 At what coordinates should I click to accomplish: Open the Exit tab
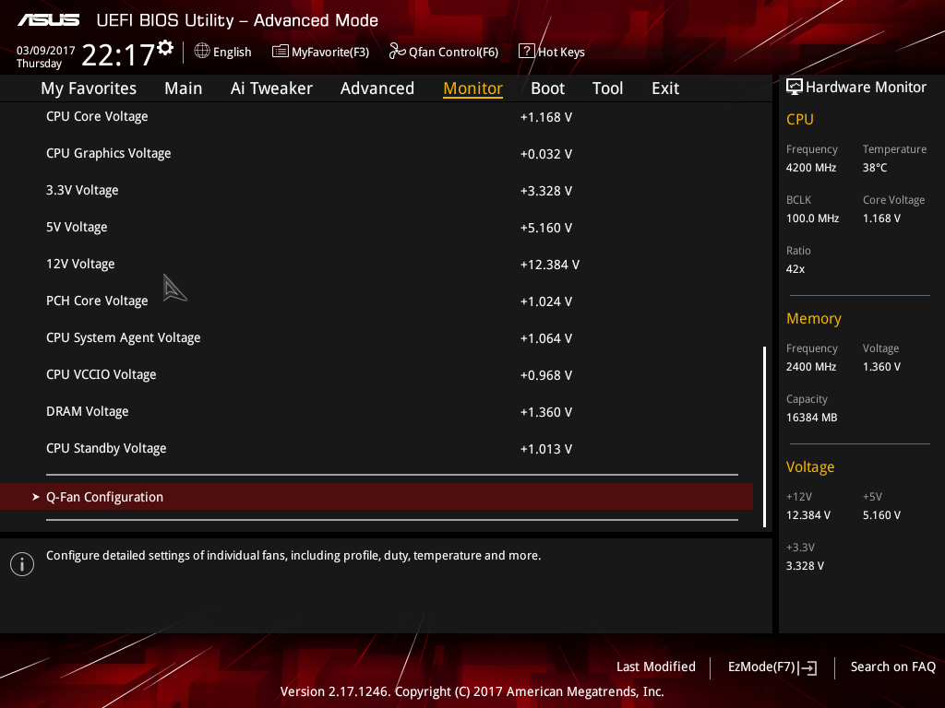click(665, 88)
